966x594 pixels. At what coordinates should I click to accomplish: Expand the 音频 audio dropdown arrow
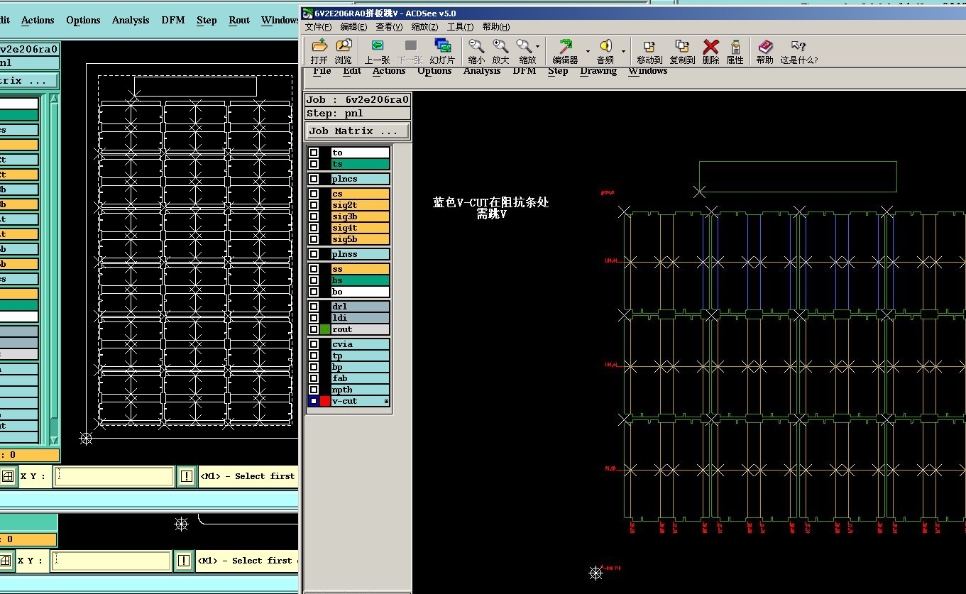click(x=623, y=51)
